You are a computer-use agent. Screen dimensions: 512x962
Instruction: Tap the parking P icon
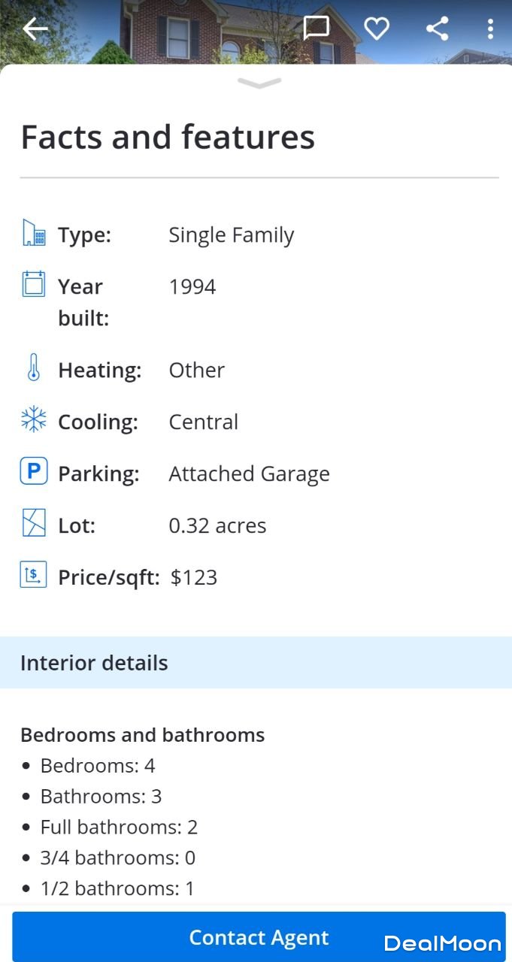pos(34,472)
